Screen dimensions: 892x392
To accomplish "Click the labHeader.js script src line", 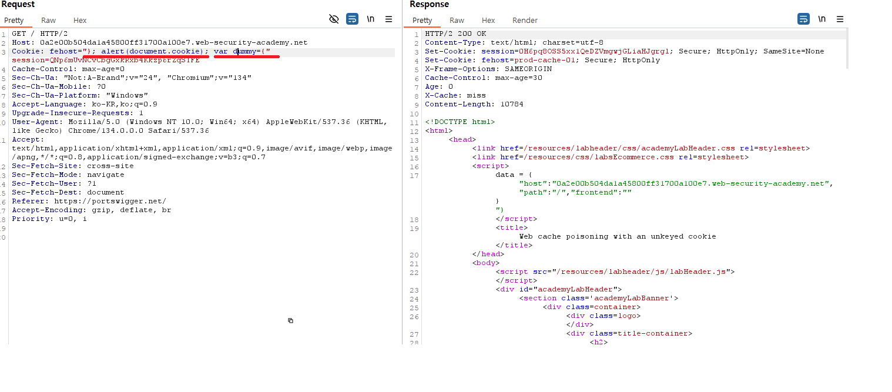I will tap(615, 272).
